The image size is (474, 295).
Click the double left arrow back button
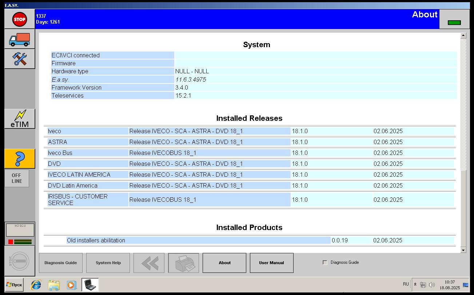pos(149,263)
